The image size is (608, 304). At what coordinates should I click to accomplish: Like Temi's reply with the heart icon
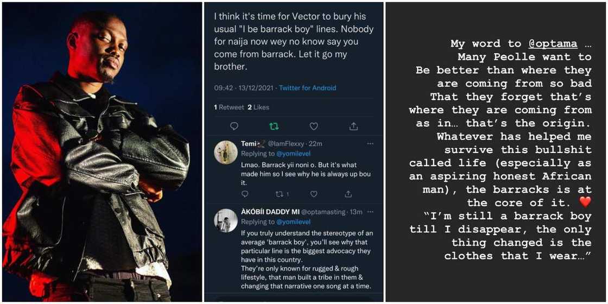click(x=314, y=194)
